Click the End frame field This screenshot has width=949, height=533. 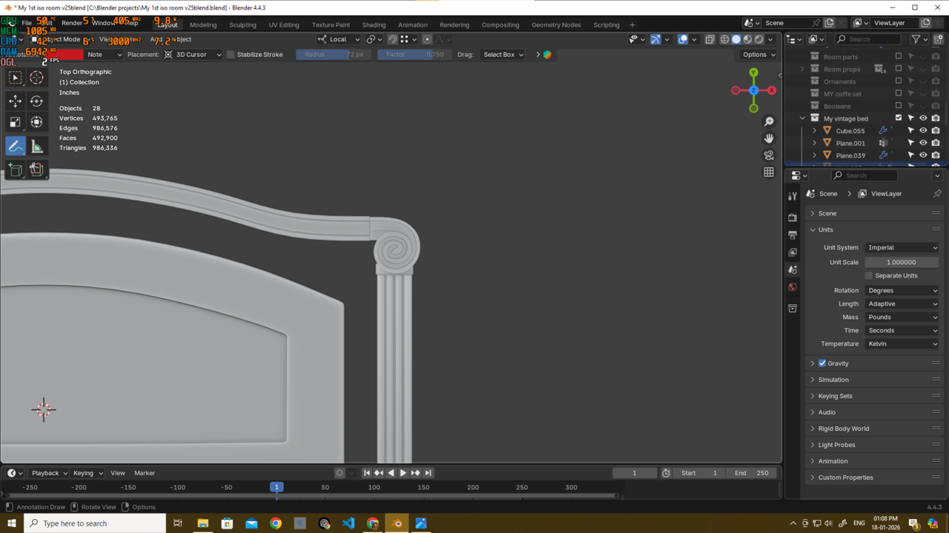point(752,473)
